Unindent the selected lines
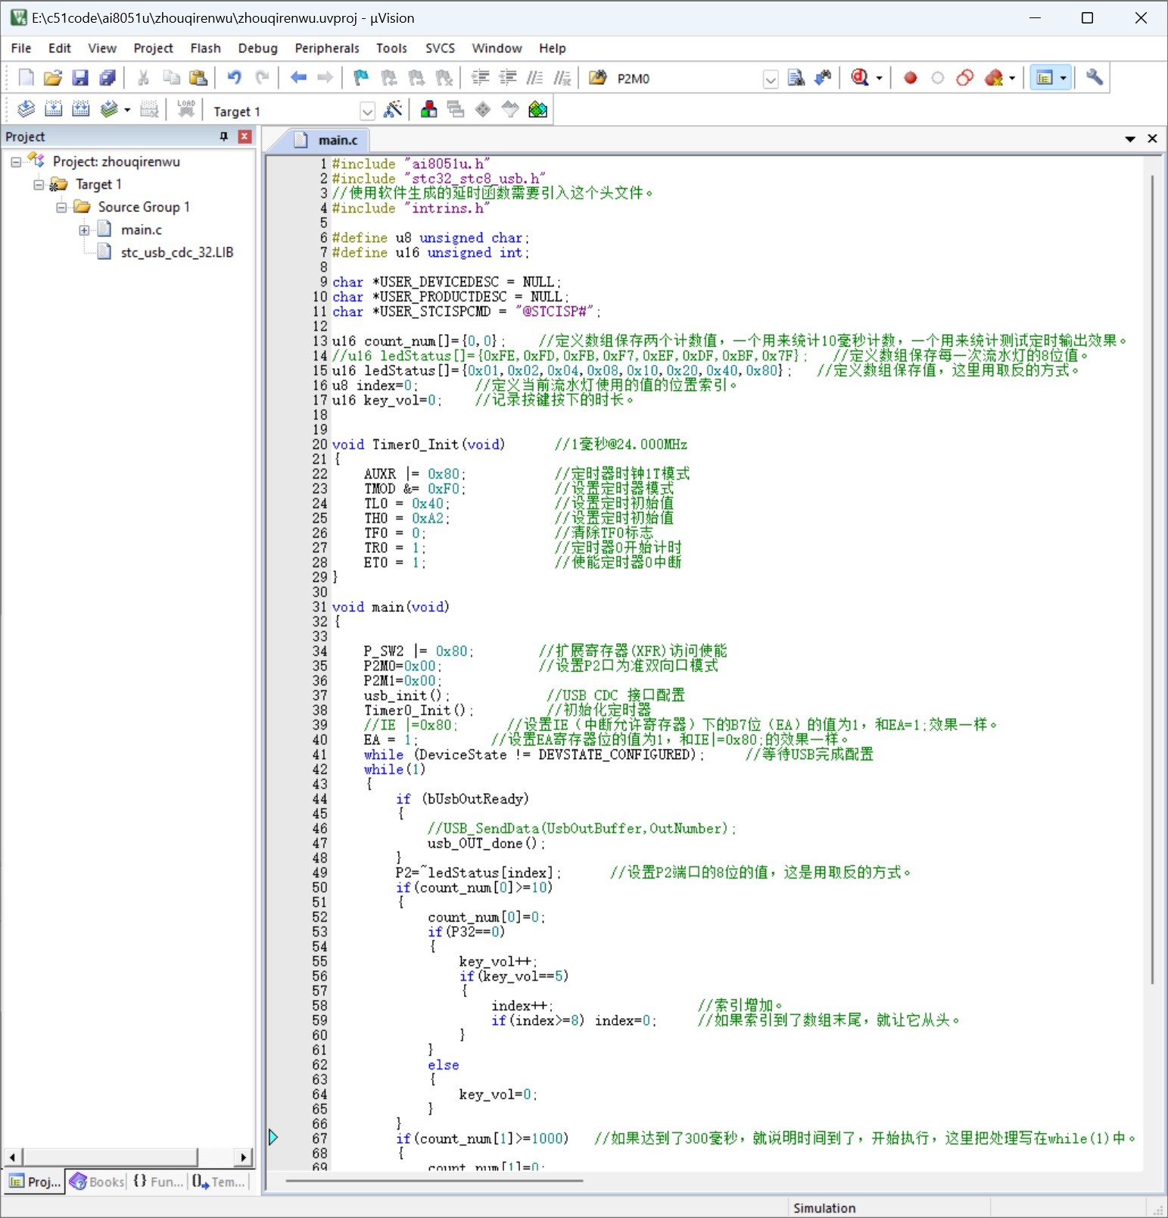Screen dimensions: 1168x1218 coord(507,78)
